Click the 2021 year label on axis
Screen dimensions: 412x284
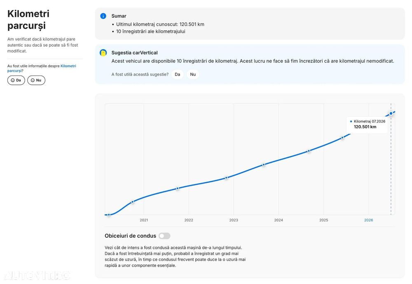(x=144, y=220)
